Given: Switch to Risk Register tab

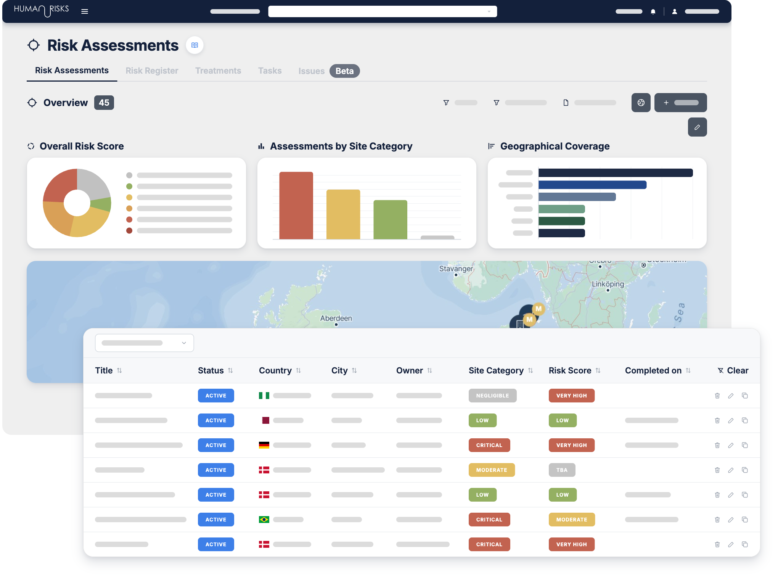Looking at the screenshot, I should pos(152,71).
